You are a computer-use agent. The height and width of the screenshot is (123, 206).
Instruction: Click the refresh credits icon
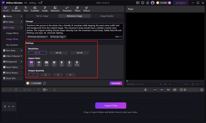tap(44, 83)
